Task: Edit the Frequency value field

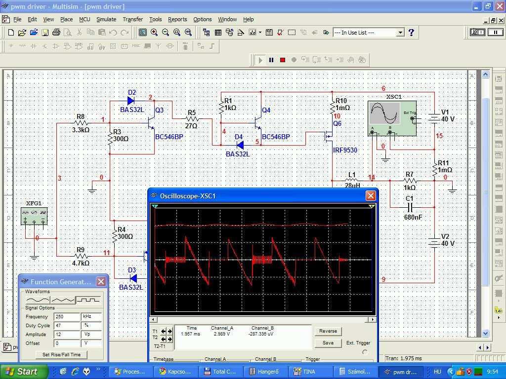Action: coord(67,317)
